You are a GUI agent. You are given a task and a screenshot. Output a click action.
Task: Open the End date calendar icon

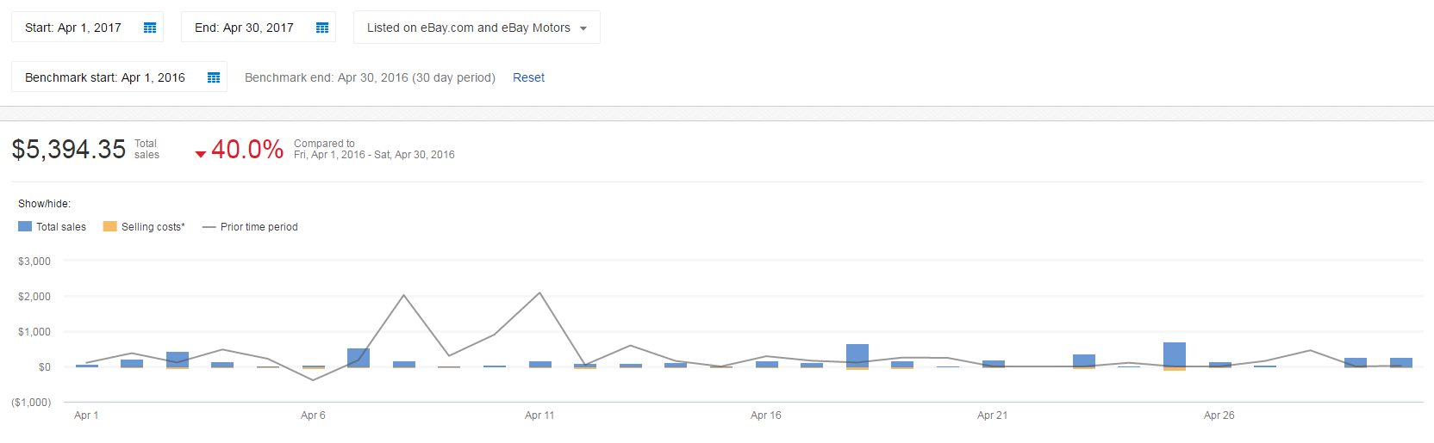[x=322, y=28]
